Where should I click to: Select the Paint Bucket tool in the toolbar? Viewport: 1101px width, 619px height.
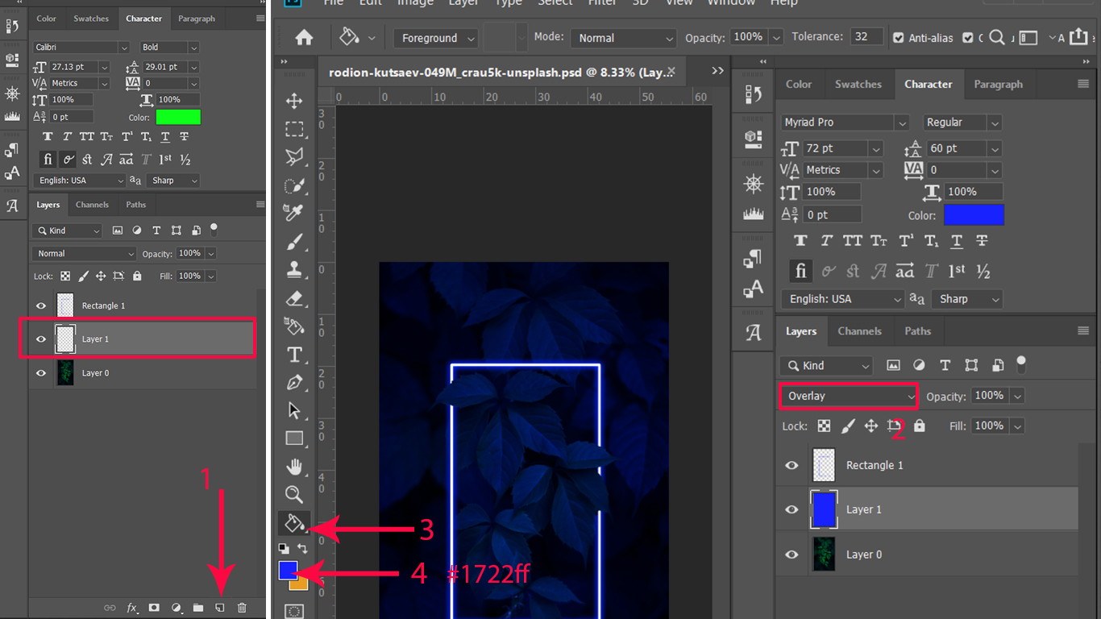pyautogui.click(x=294, y=524)
